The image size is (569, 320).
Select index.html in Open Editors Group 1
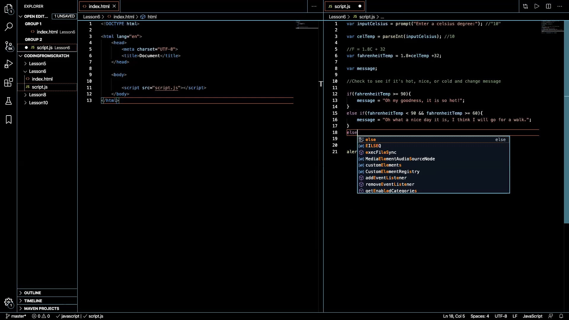point(47,32)
